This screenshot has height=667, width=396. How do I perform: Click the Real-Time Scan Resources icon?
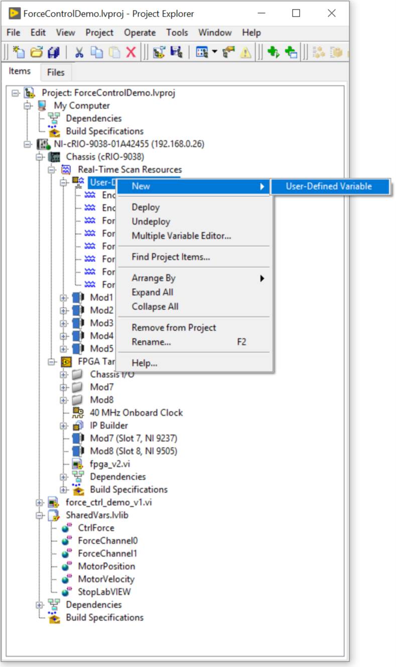66,170
